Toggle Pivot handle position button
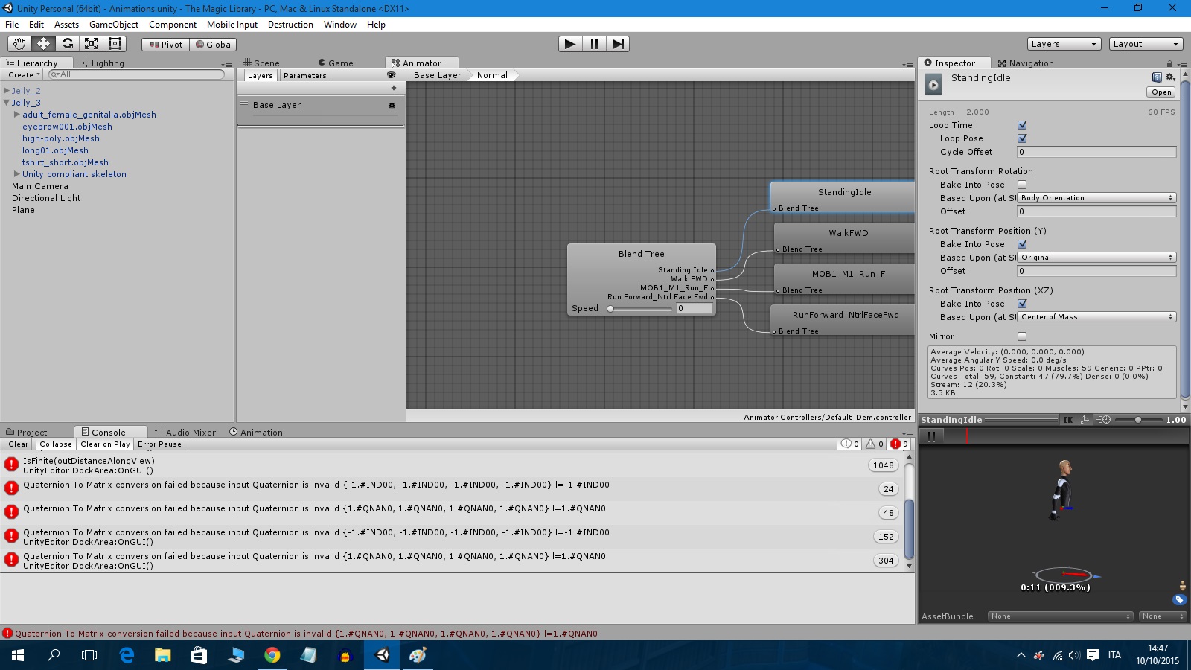 (x=166, y=45)
